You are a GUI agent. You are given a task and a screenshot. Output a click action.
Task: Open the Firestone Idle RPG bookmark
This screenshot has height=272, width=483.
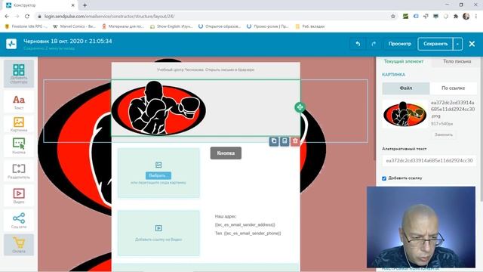click(x=26, y=26)
